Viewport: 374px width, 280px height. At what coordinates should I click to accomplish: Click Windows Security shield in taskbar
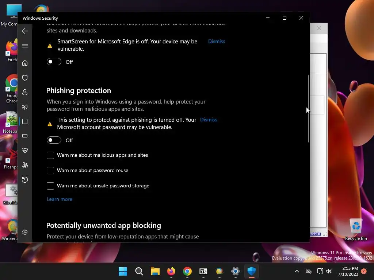(251, 271)
